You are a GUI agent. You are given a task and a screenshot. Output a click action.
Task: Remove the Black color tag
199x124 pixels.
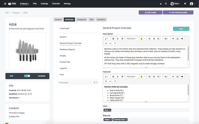pos(110,110)
